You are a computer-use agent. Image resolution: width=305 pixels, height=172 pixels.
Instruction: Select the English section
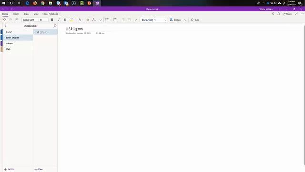pyautogui.click(x=18, y=32)
